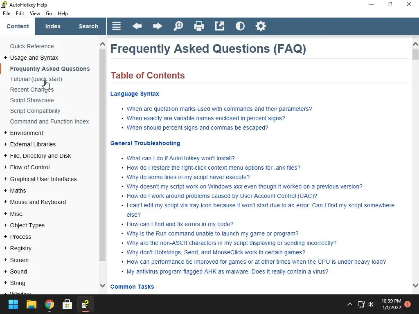419x314 pixels.
Task: Open the network tray icon
Action: click(x=361, y=304)
